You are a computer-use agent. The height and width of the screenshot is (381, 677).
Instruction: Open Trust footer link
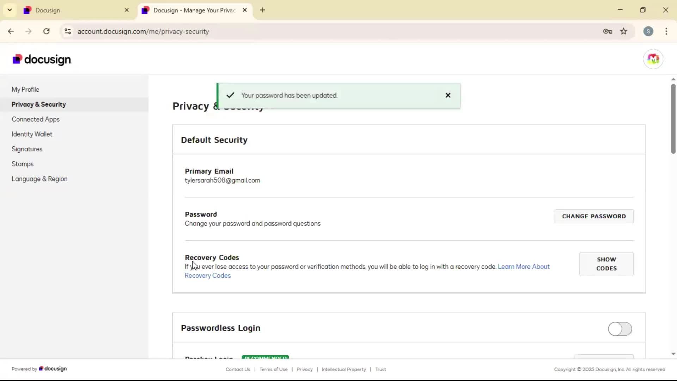(380, 369)
